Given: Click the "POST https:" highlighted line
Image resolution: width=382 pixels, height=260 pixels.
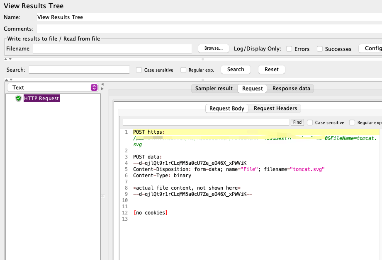Looking at the screenshot, I should 256,132.
